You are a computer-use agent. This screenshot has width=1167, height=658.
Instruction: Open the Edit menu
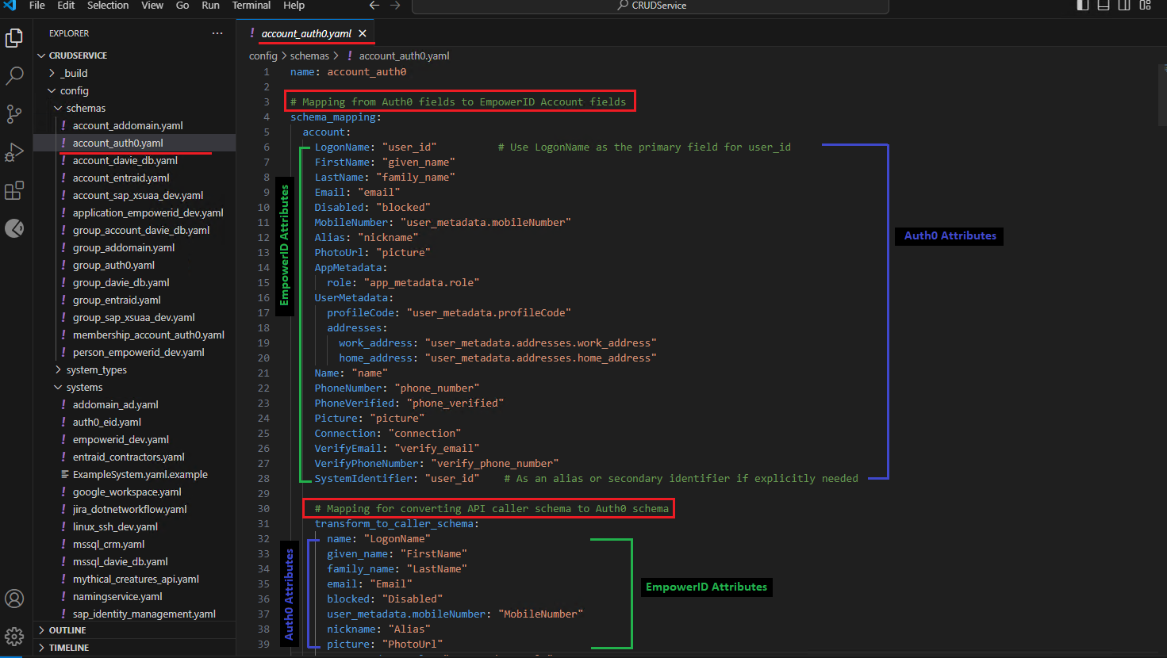coord(66,6)
